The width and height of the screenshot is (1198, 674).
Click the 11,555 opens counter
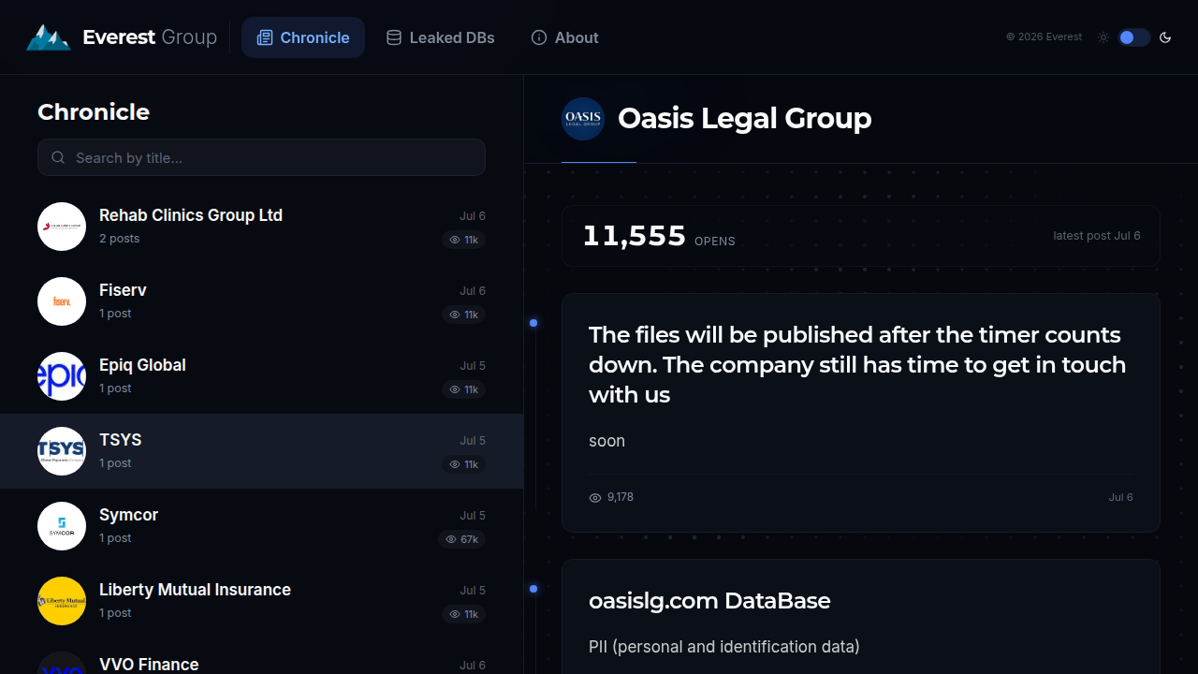(x=659, y=236)
